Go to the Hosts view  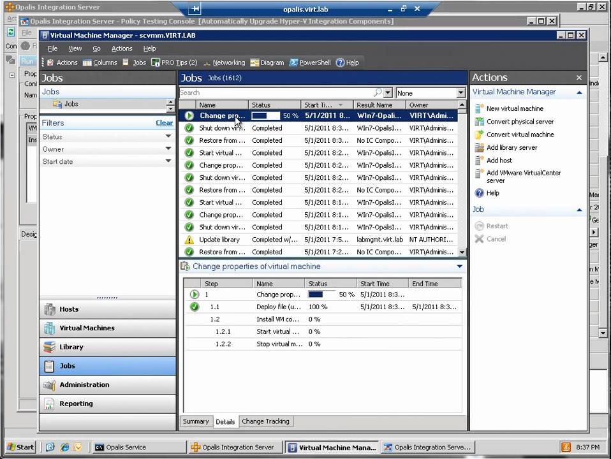point(108,309)
